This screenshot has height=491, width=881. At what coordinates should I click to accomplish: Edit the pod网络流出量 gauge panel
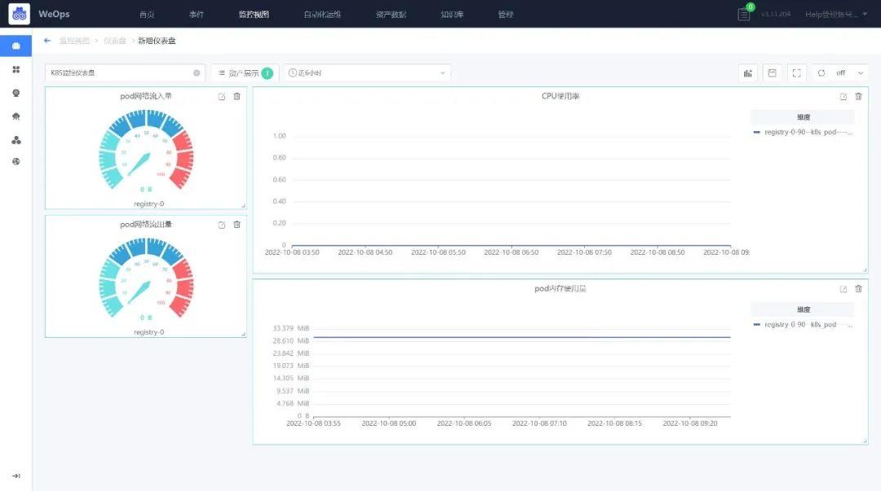tap(221, 225)
